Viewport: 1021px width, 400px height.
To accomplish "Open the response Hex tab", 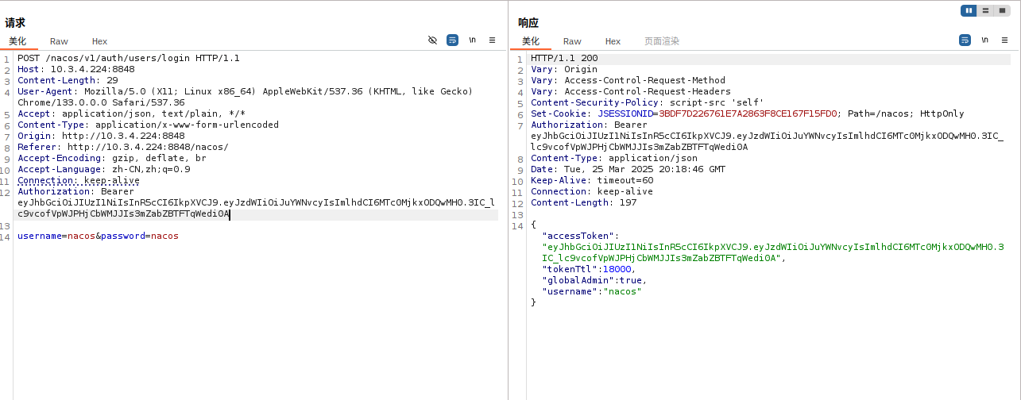I will (x=613, y=41).
